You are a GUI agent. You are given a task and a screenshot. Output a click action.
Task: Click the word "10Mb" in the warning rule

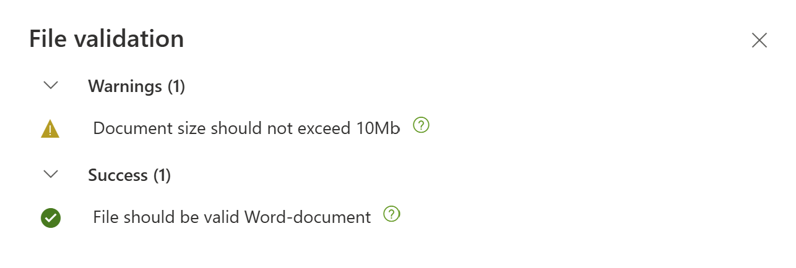coord(378,128)
